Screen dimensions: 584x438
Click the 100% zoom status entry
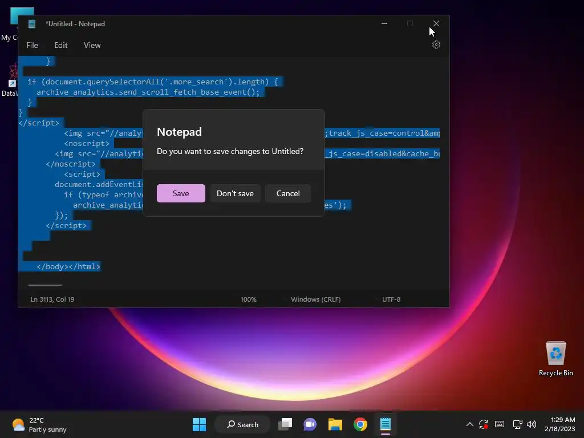pos(249,299)
